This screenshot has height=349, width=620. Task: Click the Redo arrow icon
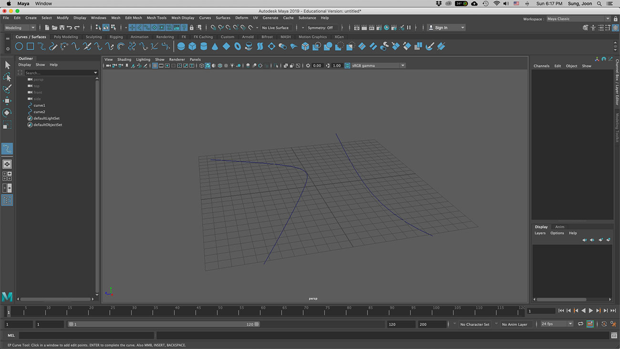point(77,28)
